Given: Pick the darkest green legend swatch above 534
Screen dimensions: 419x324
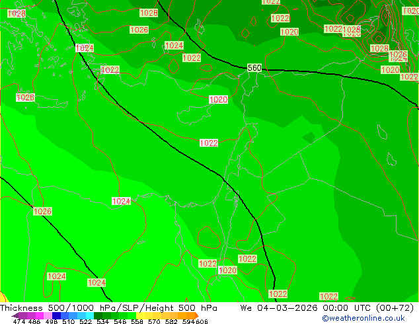Looking at the screenshot, I should point(98,315).
